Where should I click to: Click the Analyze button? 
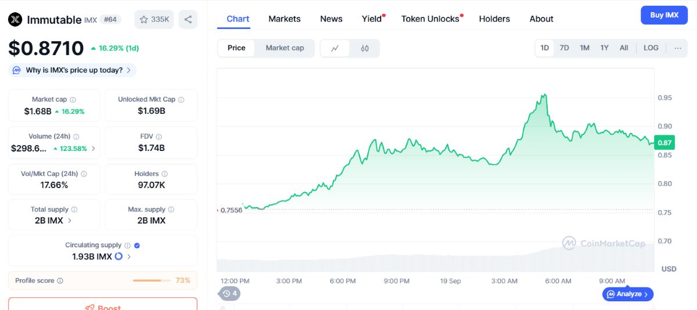point(628,294)
